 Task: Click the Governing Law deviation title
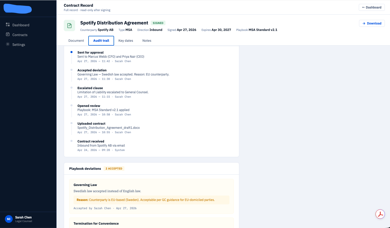coord(85,185)
